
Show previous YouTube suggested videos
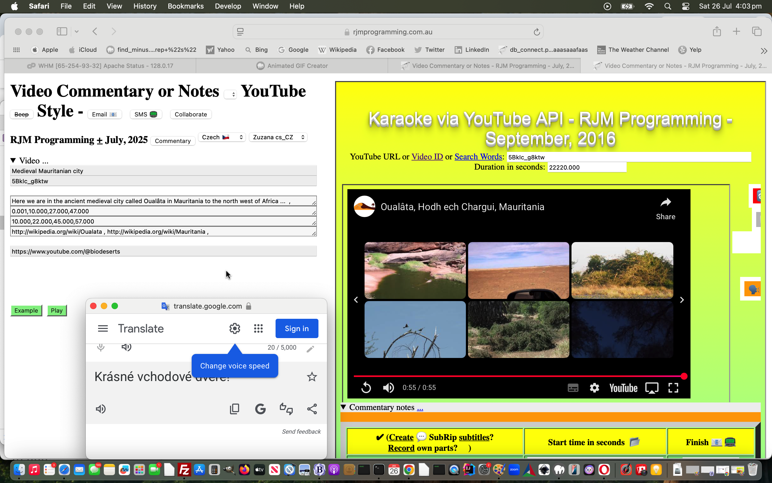(356, 300)
